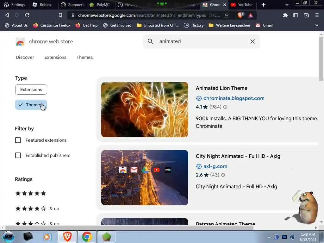Click the vertical page scrollbar thumb
This screenshot has height=243, width=324.
point(321,59)
